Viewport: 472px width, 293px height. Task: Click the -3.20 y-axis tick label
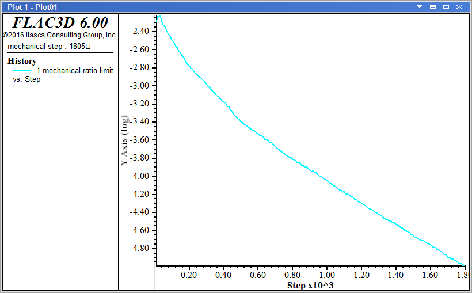(x=139, y=104)
